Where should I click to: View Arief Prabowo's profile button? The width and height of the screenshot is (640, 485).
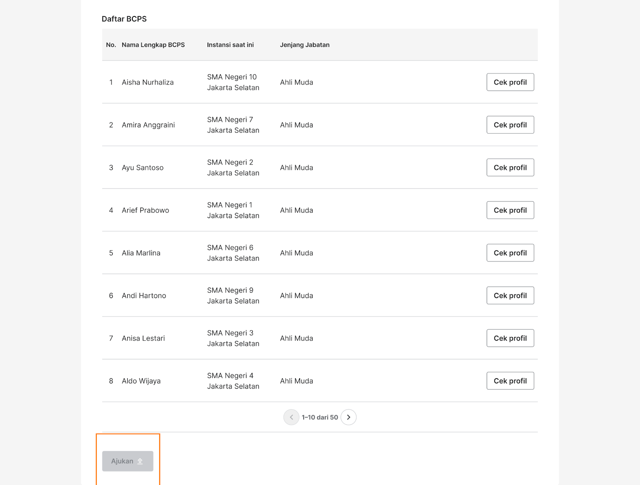tap(510, 210)
